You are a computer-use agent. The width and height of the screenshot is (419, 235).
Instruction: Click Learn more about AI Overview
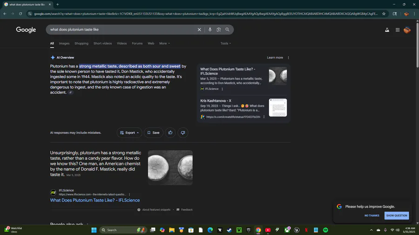point(275,58)
